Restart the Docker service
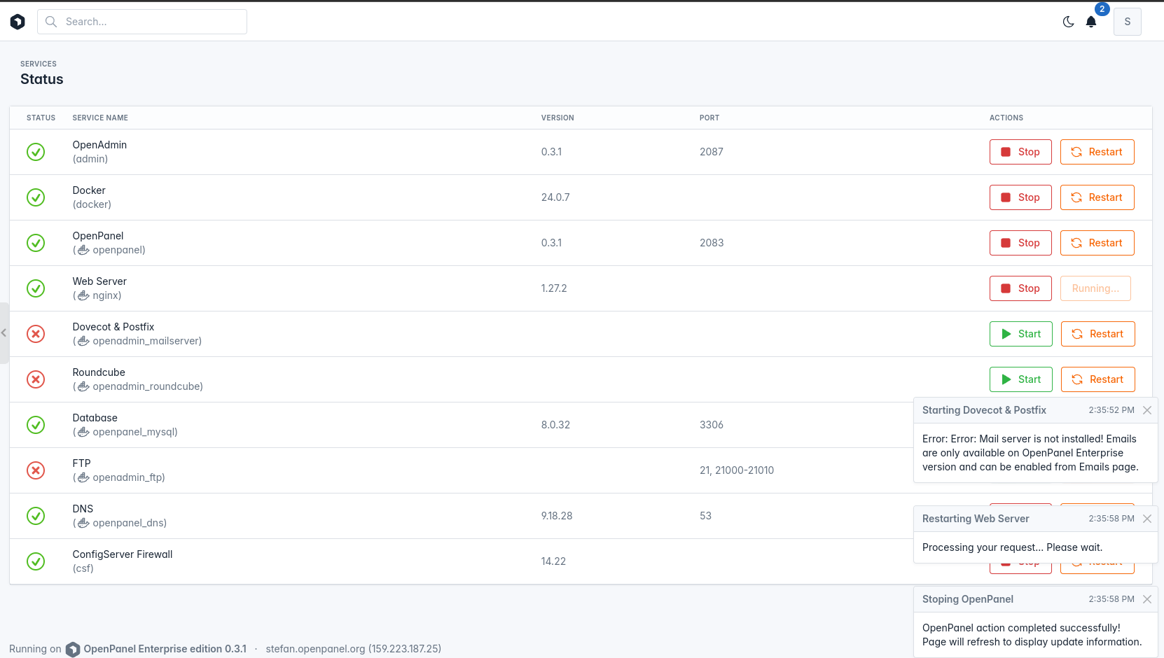The height and width of the screenshot is (658, 1164). tap(1097, 197)
